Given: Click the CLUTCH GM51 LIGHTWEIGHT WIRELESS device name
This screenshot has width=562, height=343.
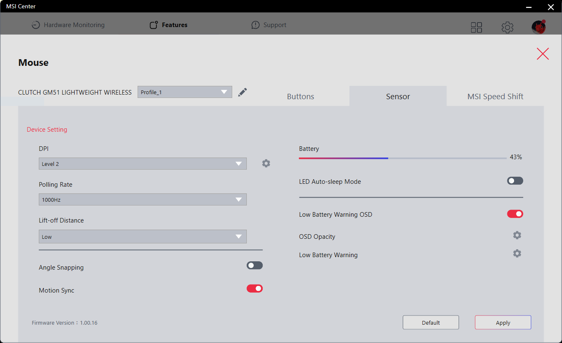Looking at the screenshot, I should click(75, 92).
